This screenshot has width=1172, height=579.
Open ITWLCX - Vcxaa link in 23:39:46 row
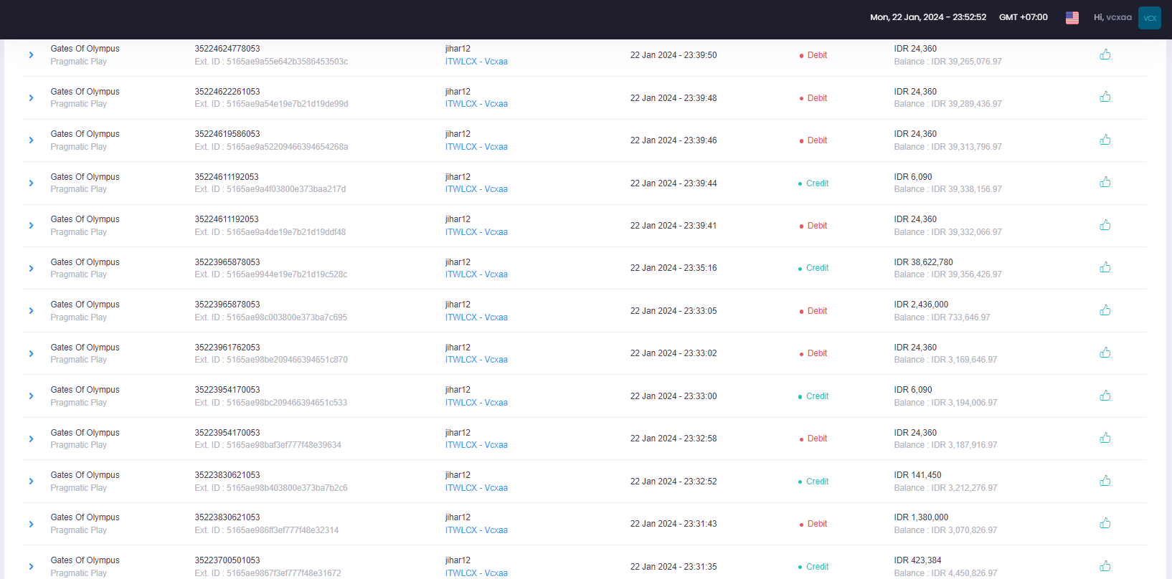tap(476, 147)
